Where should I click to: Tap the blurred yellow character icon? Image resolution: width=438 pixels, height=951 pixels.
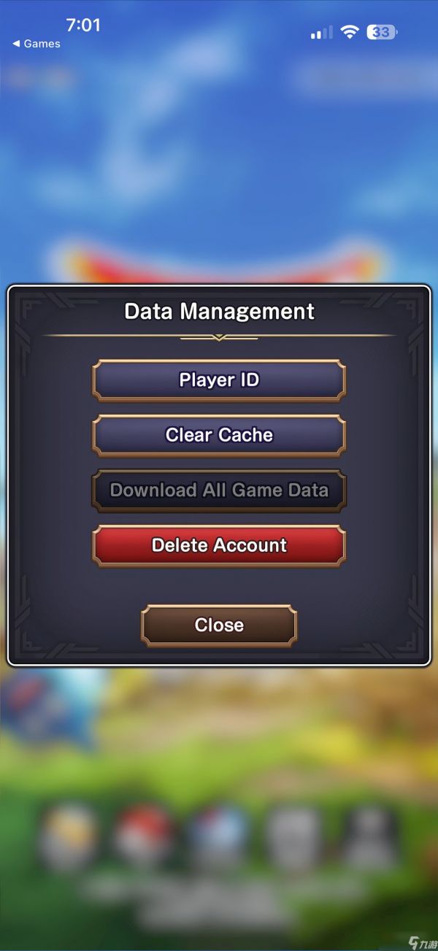[x=69, y=834]
